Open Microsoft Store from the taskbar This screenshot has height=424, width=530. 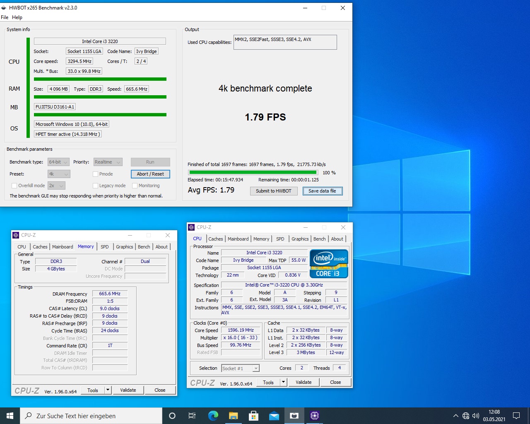[x=253, y=416]
